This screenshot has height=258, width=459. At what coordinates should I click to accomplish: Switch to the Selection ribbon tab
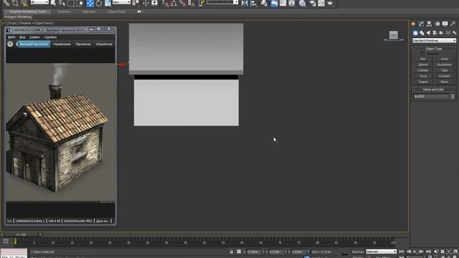(89, 11)
